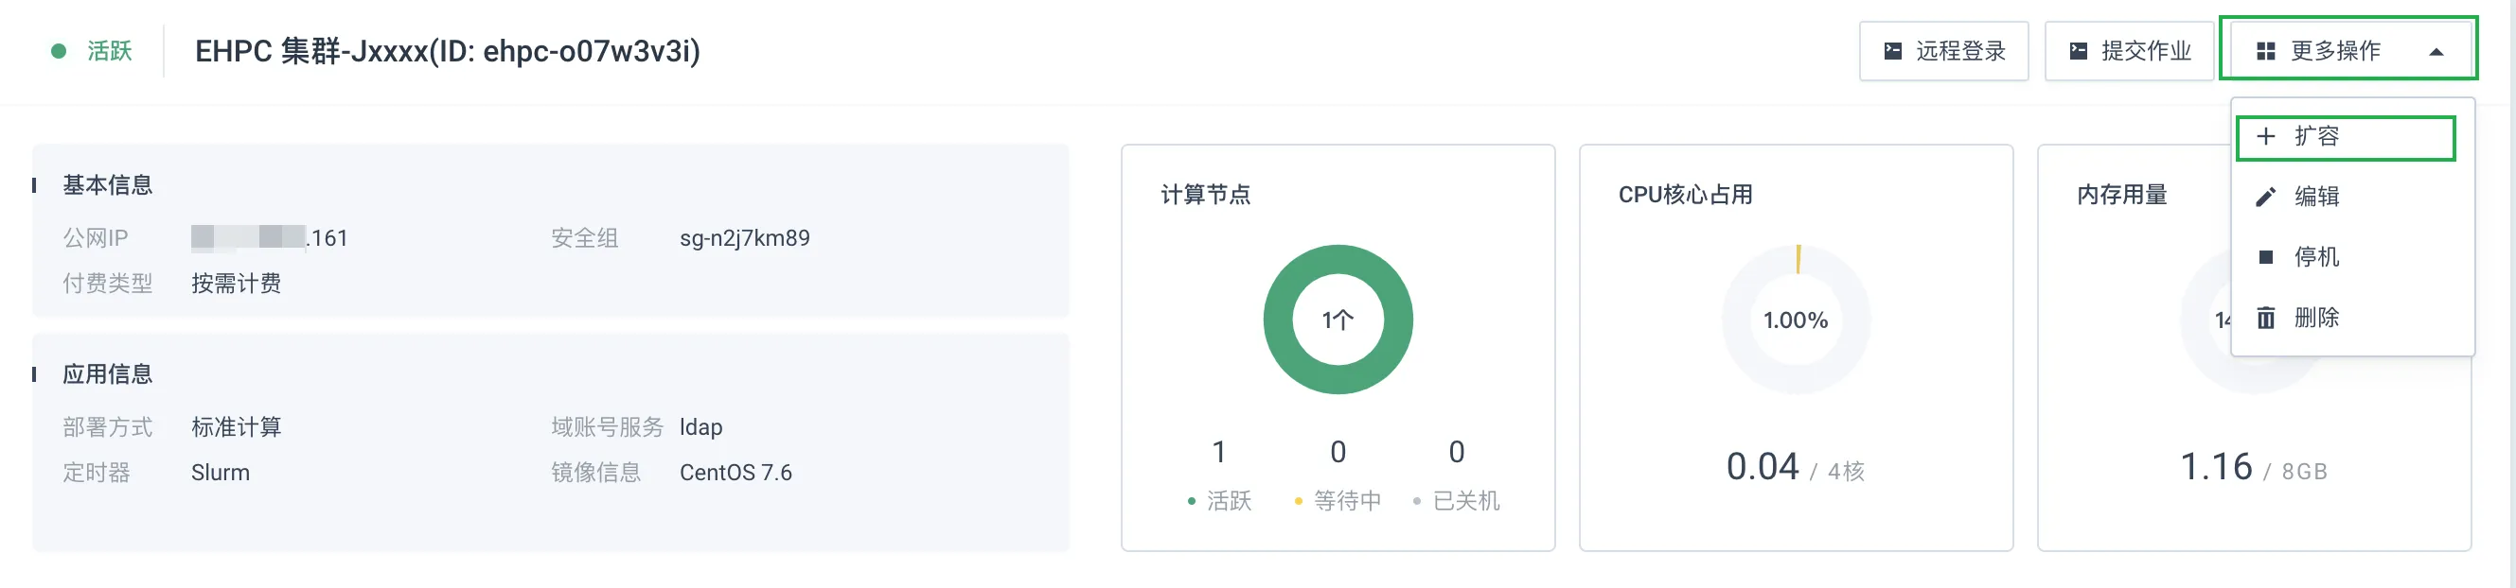Click the plus icon next to 扩容
Image resolution: width=2516 pixels, height=588 pixels.
[x=2266, y=136]
